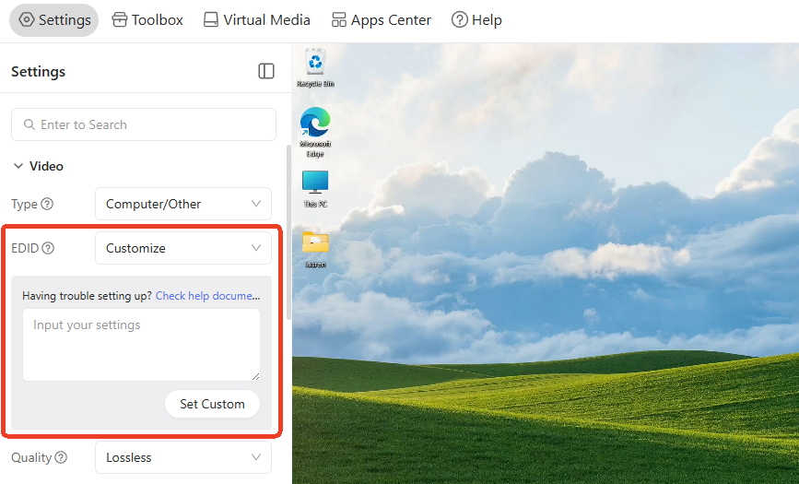Open the EDID dropdown showing Customize
Image resolution: width=799 pixels, height=484 pixels.
coord(183,248)
